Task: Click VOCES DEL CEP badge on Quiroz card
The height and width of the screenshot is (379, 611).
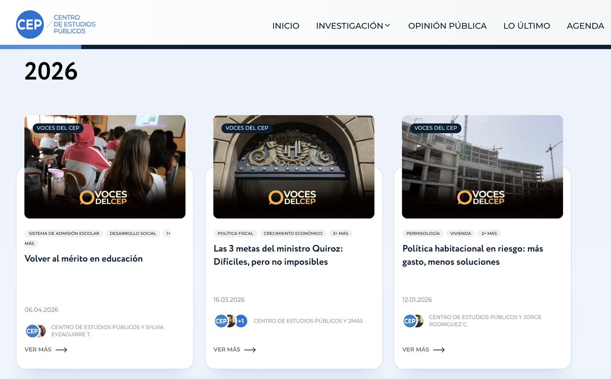Action: coord(247,128)
